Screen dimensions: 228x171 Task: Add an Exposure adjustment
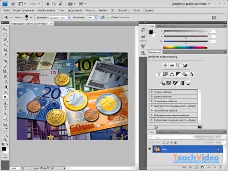point(185,65)
